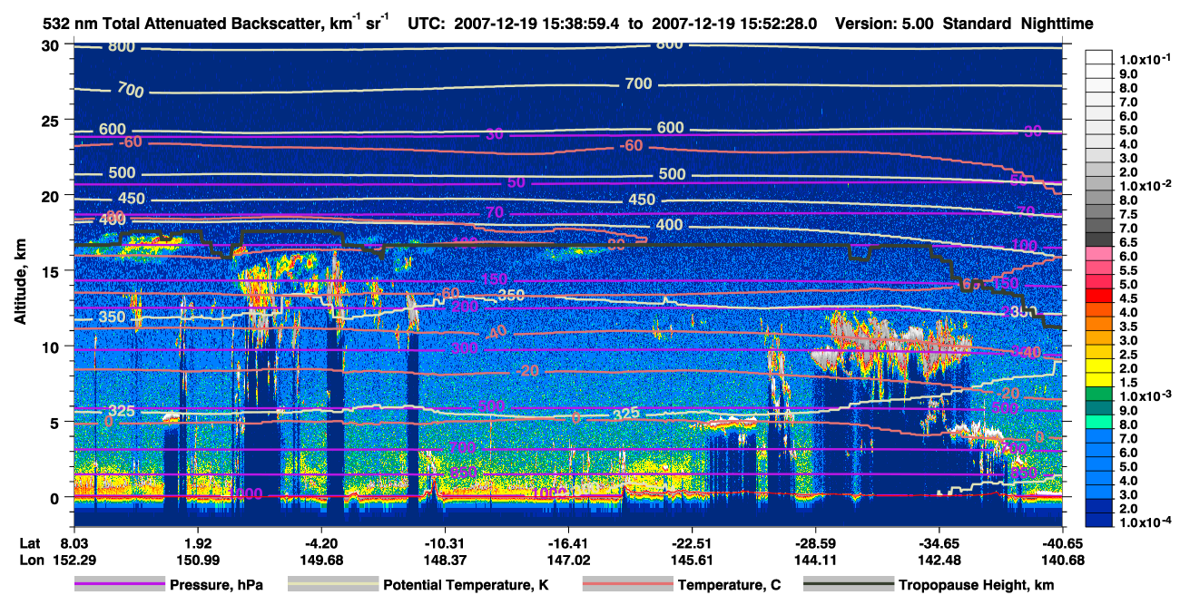Click altitude axis tick 15
Screen dimensions: 1180x605
click(52, 271)
